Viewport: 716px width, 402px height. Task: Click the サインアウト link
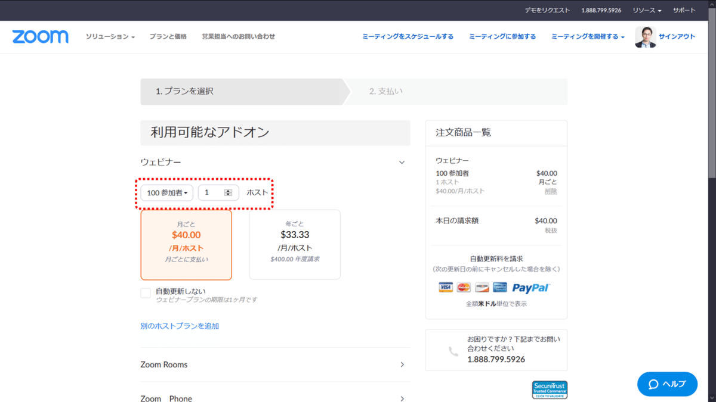tap(677, 37)
